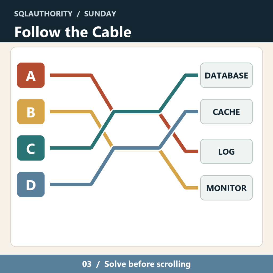This screenshot has height=273, width=273.
Task: Select the yellow B source box
Action: pyautogui.click(x=31, y=112)
